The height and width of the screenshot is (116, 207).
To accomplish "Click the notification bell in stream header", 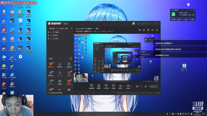I will click(x=152, y=30).
